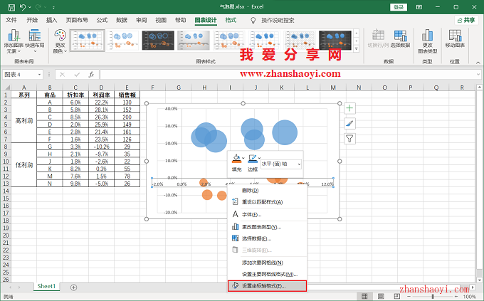Screen dimensions: 484x301
Task: Click the lightbulb Tell Me search icon
Action: coord(253,21)
